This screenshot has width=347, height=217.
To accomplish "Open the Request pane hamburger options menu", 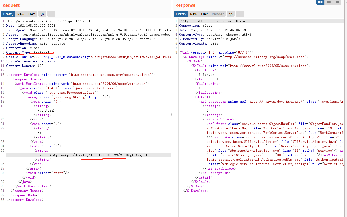I will tap(51, 14).
